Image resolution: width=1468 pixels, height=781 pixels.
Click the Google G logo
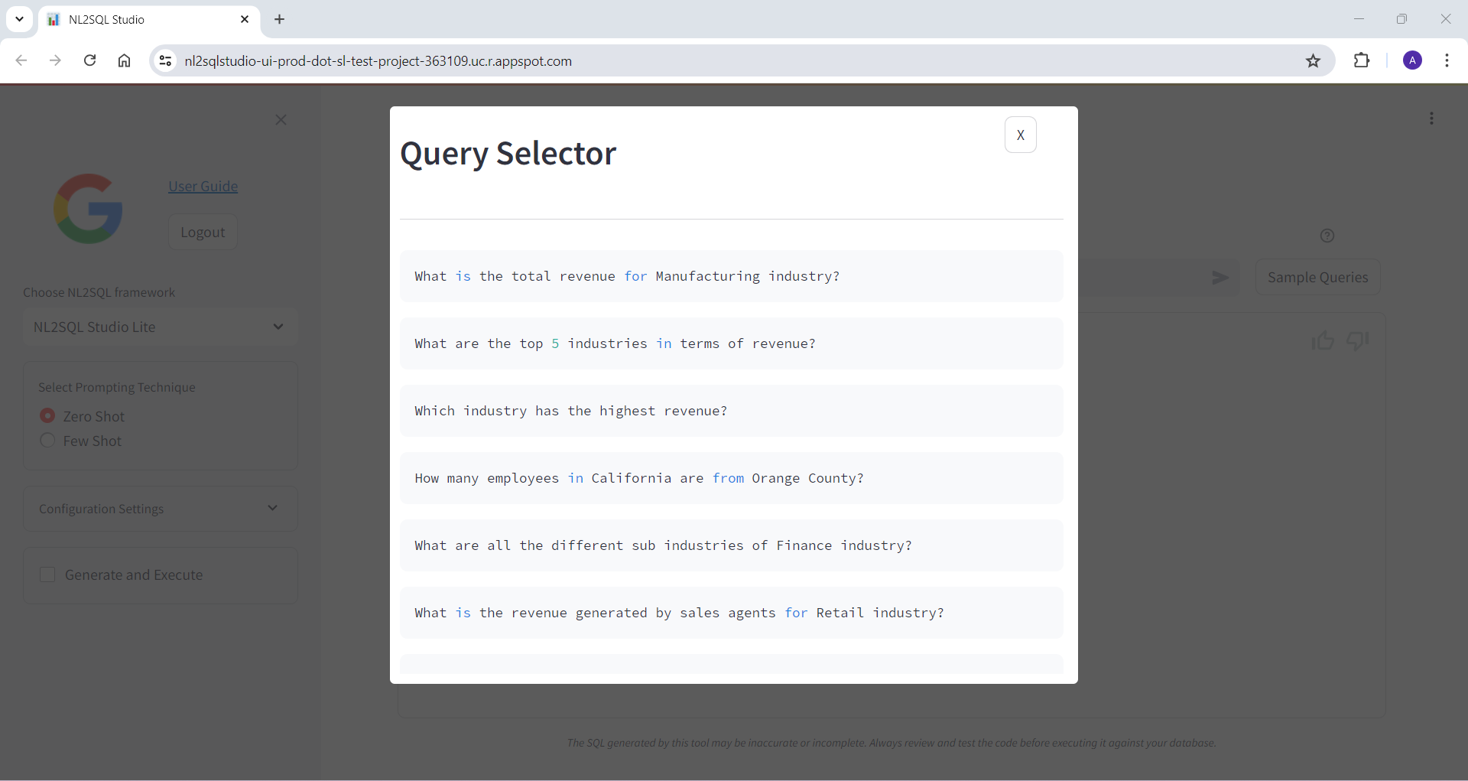(88, 208)
